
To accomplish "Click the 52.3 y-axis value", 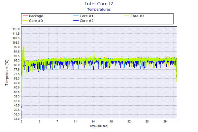I will coord(17,96).
